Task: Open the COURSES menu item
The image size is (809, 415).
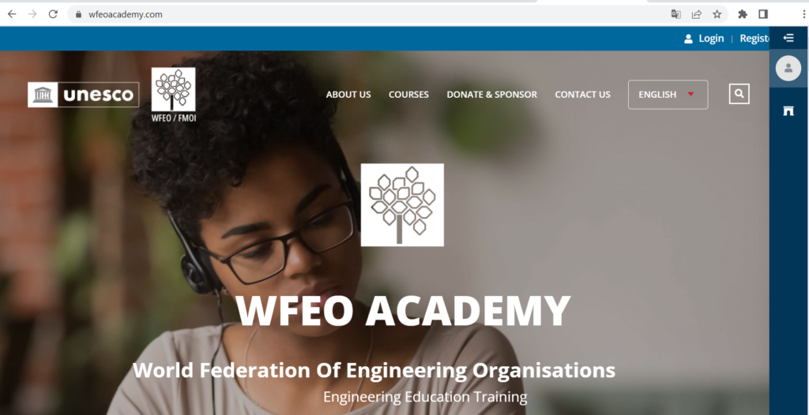Action: (408, 95)
